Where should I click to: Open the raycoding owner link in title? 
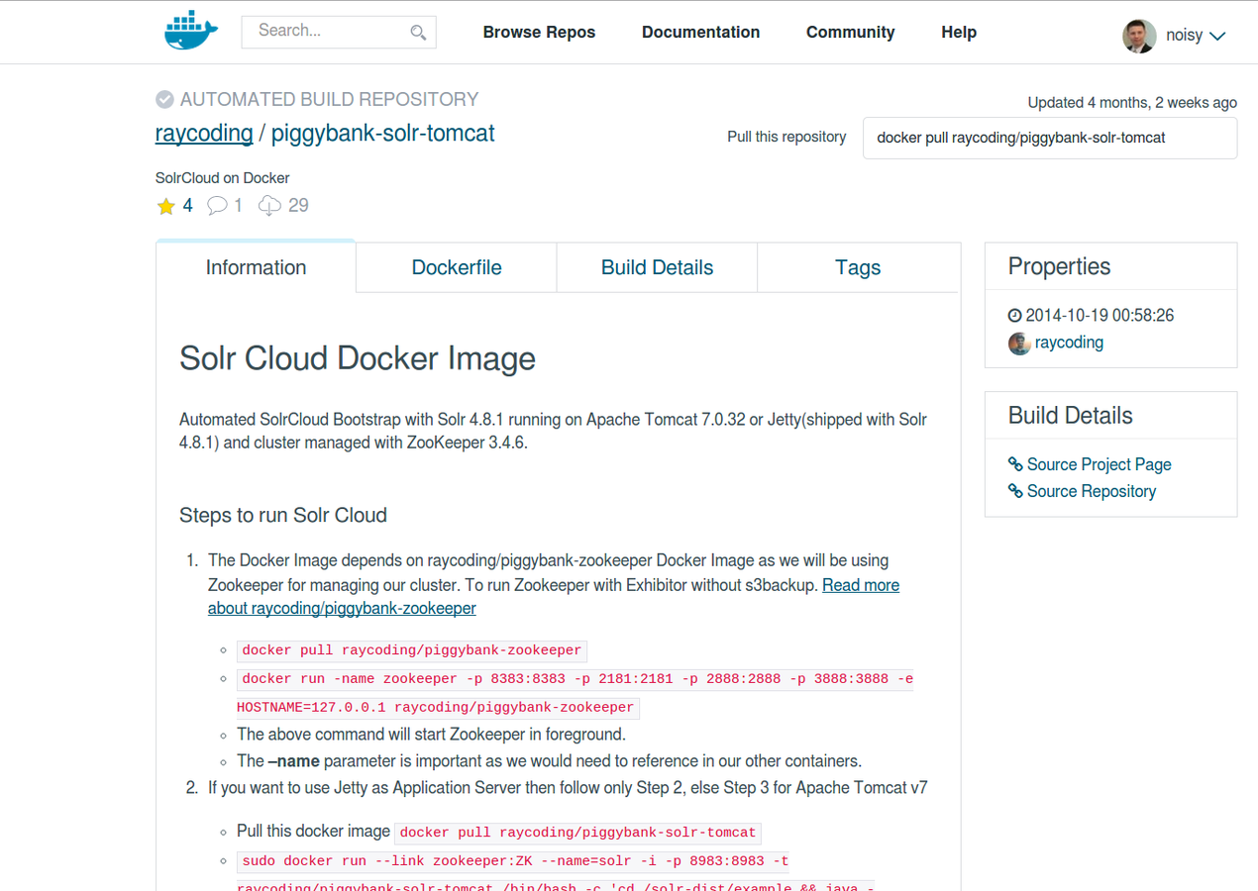(x=204, y=134)
